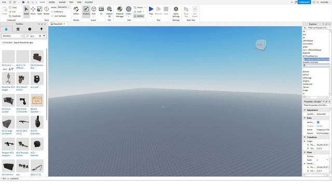The height and width of the screenshot is (186, 332).
Task: Collapse the Appearance properties section
Action: point(305,110)
